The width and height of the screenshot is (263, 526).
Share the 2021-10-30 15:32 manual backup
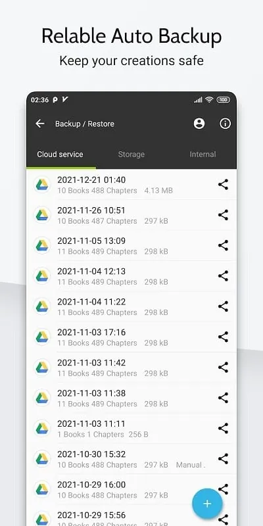(223, 459)
